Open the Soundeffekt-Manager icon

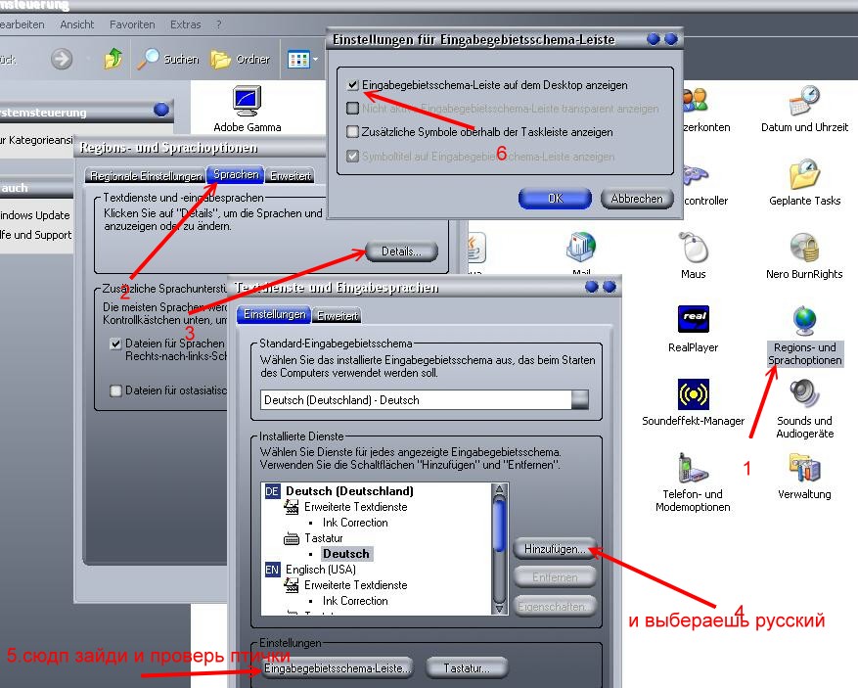point(693,394)
